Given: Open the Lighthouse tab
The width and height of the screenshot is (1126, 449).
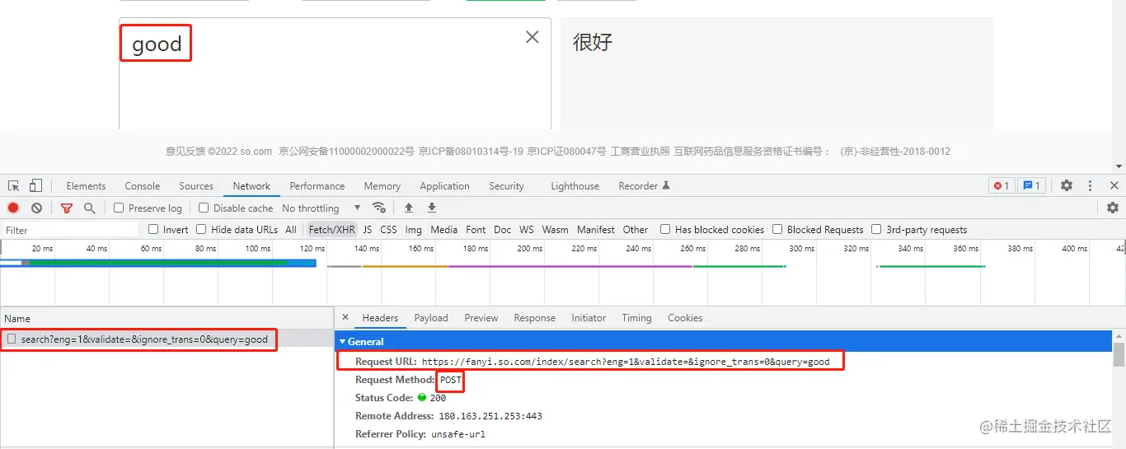Looking at the screenshot, I should [575, 186].
